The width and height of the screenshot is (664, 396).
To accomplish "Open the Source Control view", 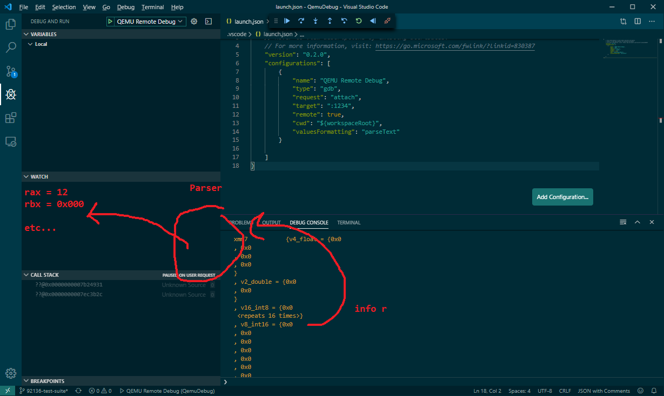I will 10,71.
